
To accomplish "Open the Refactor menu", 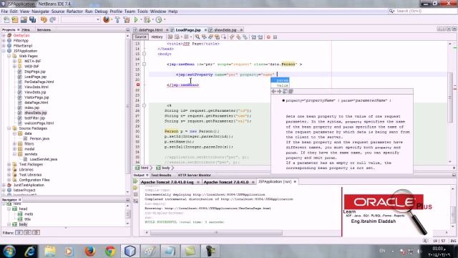I will point(74,11).
